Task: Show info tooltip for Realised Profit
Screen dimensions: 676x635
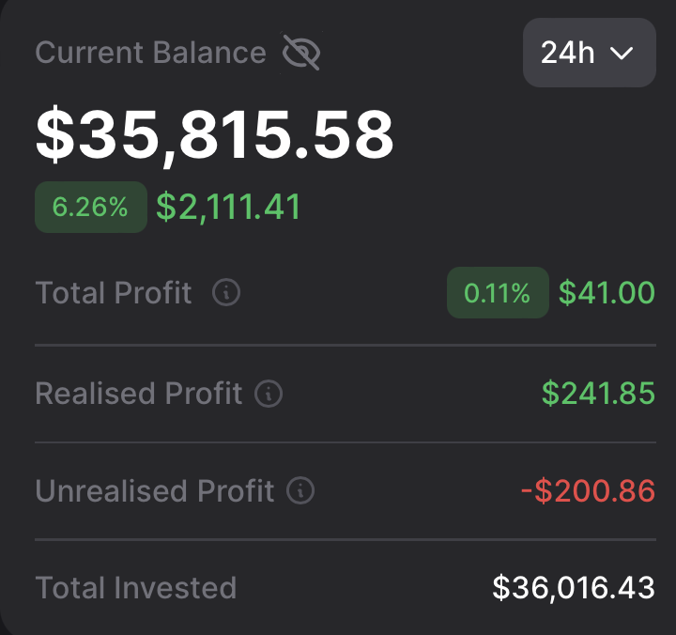Action: point(269,394)
